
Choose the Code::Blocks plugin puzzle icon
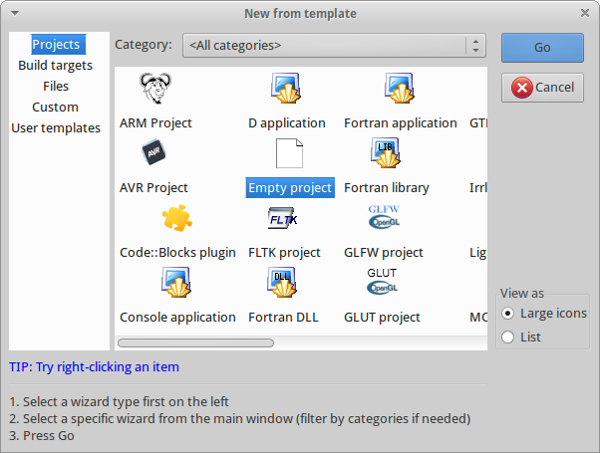coord(176,218)
